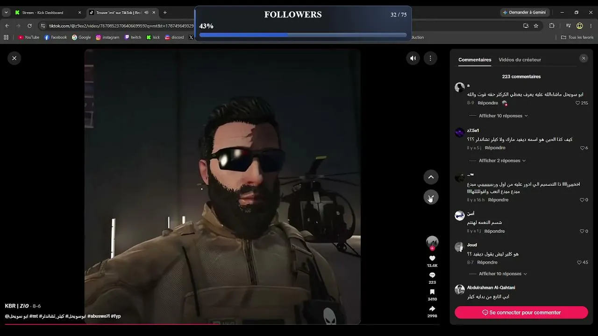Switch to Vidéos du créateur tab
This screenshot has height=336, width=598.
pos(520,60)
